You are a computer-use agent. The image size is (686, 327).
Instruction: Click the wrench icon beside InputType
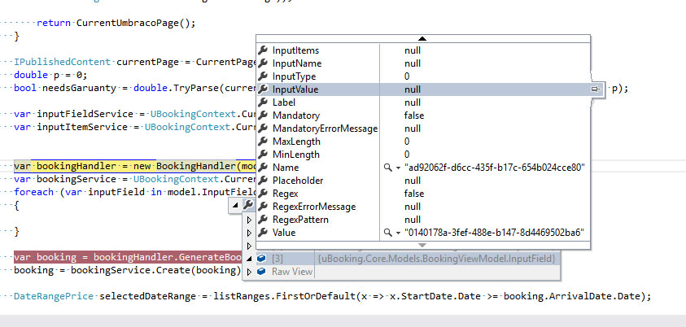coord(263,76)
